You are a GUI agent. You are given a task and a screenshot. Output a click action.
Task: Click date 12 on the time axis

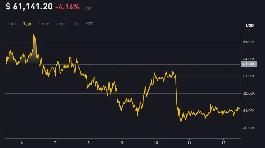223,143
